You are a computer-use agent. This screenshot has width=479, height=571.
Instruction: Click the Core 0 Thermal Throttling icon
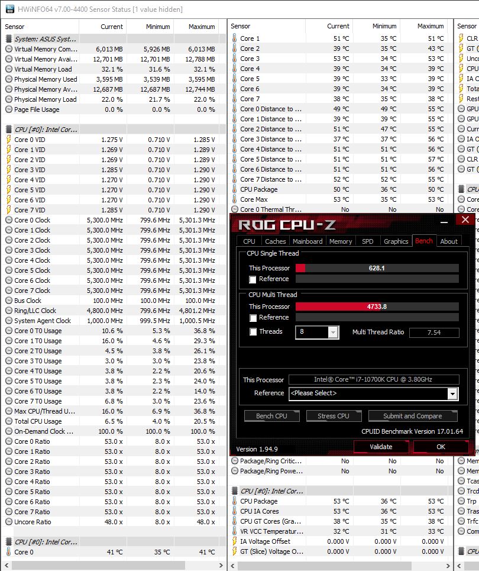point(235,209)
